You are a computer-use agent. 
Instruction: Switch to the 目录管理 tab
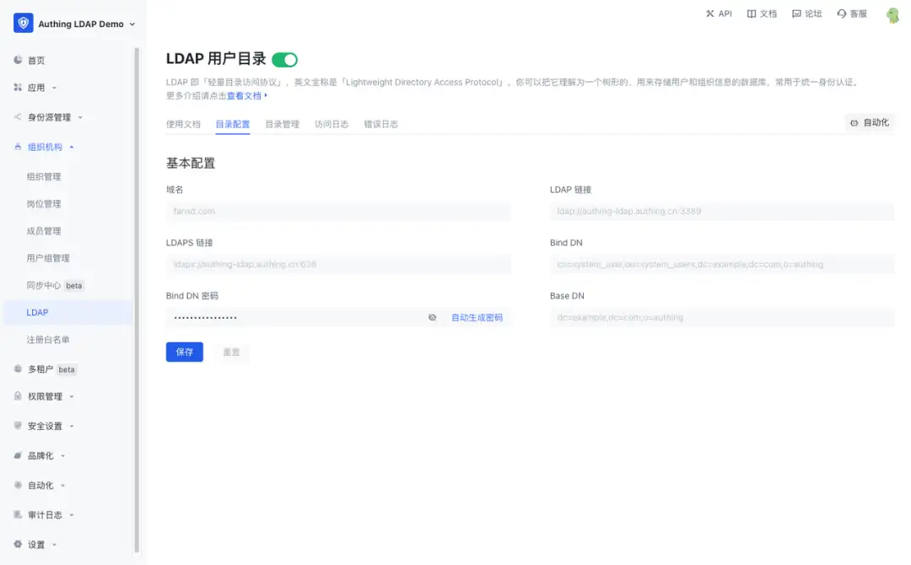tap(283, 124)
